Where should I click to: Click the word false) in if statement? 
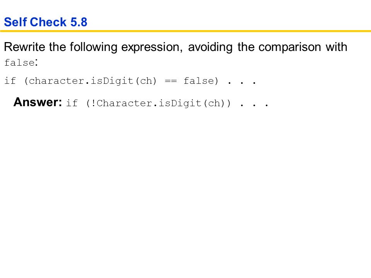pos(201,81)
